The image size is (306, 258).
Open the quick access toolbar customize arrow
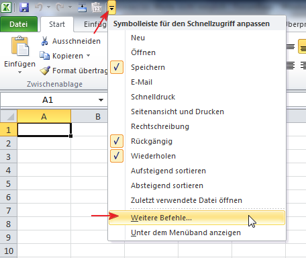tap(111, 8)
